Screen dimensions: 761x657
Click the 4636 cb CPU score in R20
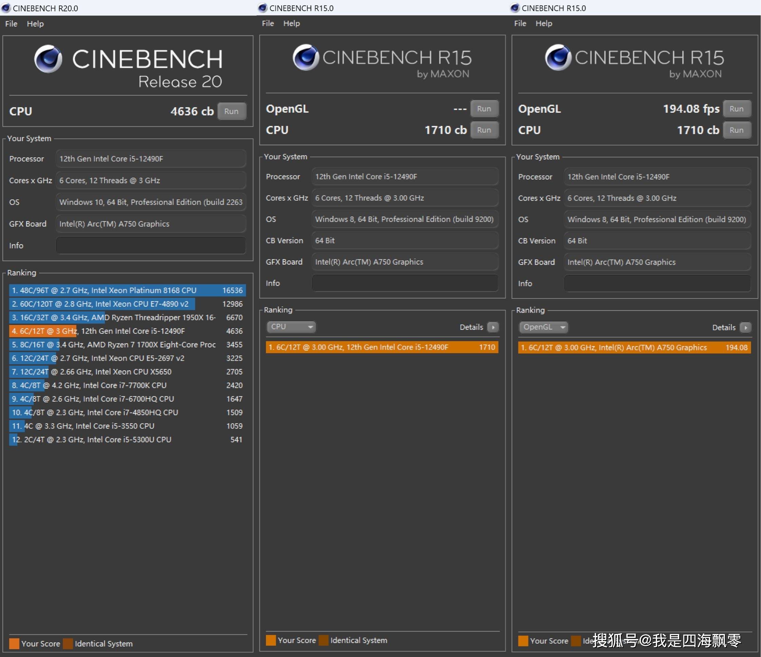(x=192, y=112)
